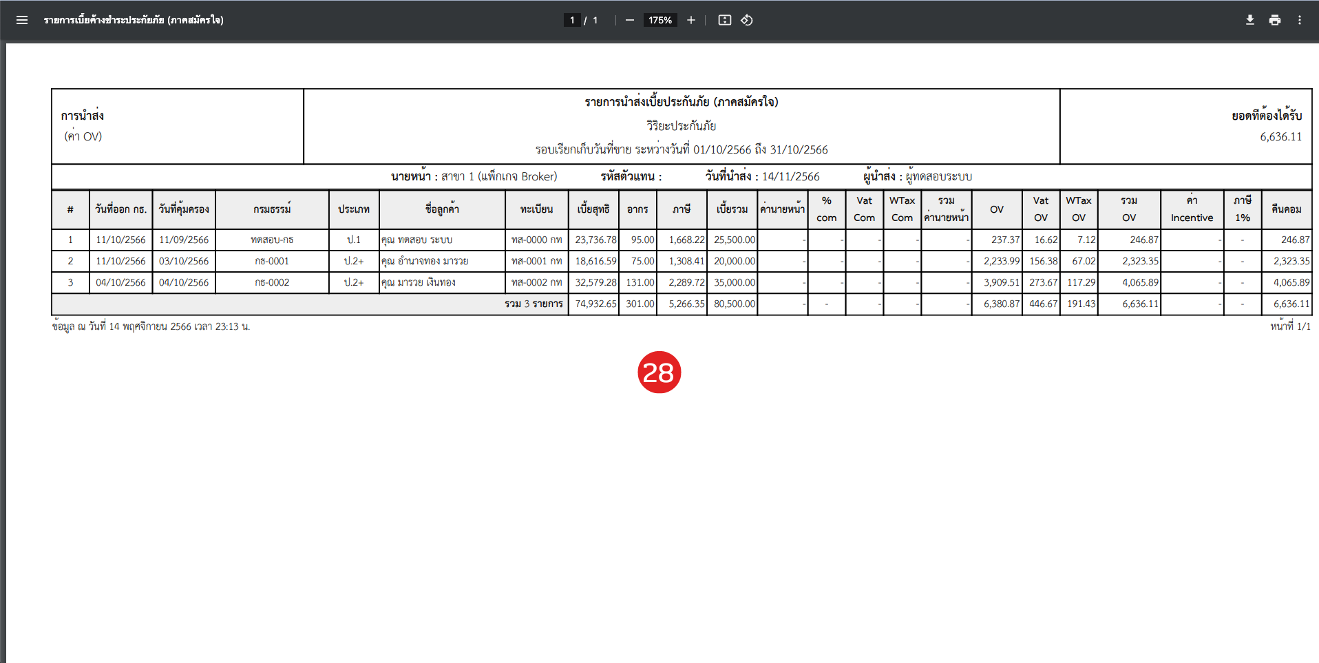
Task: Open the PDF viewer sidebar menu
Action: tap(22, 20)
